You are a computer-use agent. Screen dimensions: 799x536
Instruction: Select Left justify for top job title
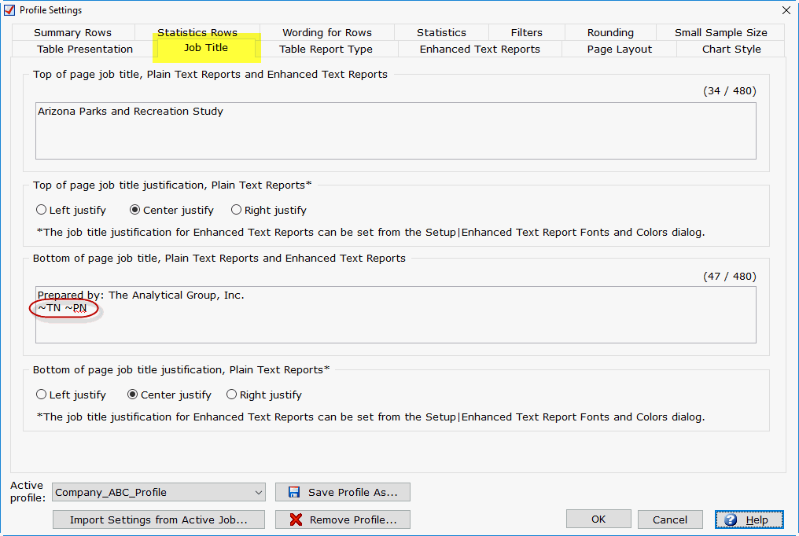coord(42,211)
